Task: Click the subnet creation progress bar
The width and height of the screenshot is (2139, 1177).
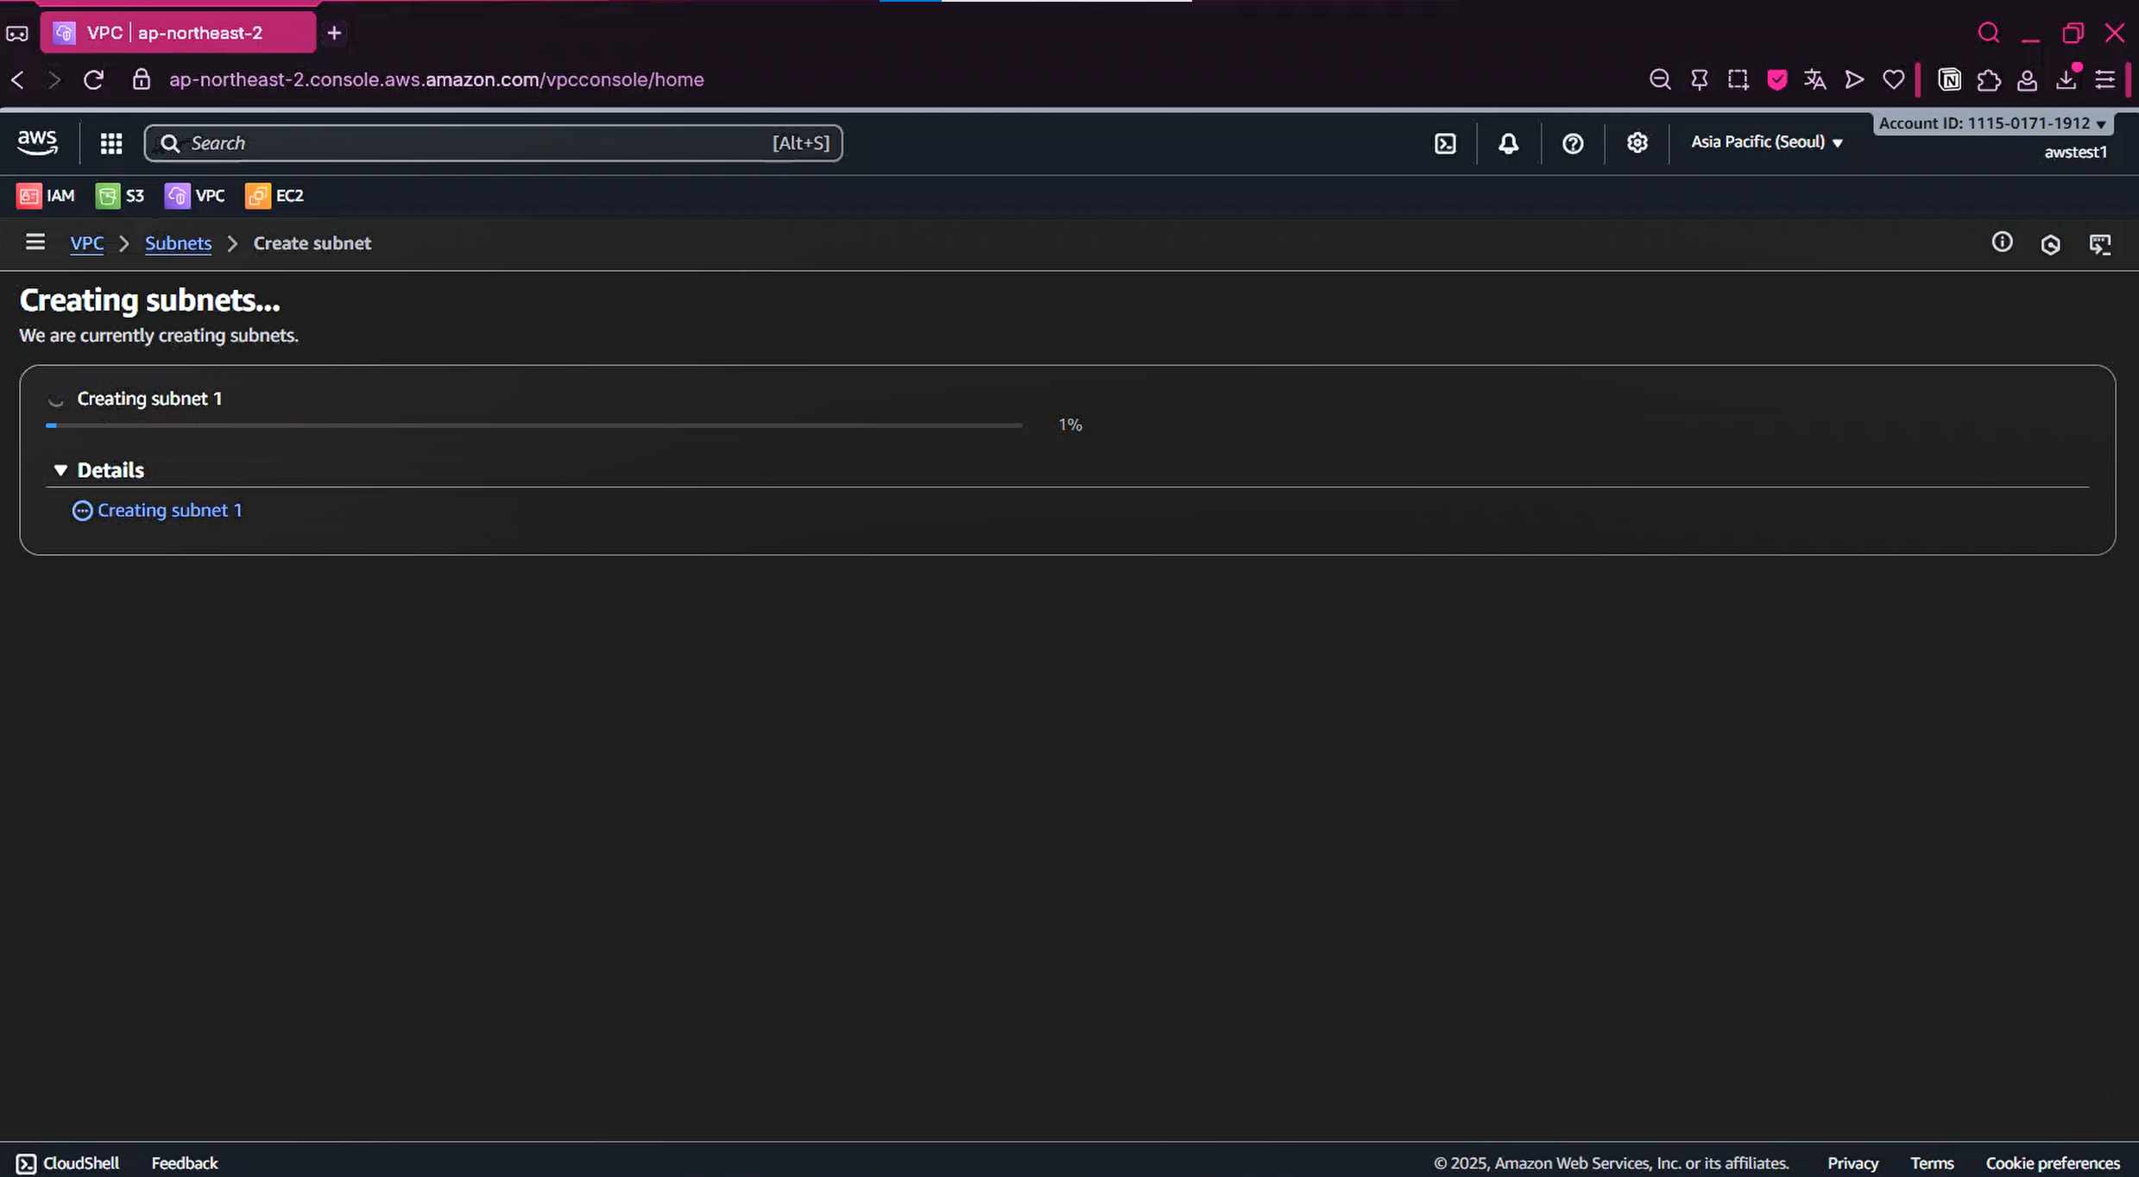Action: (533, 425)
